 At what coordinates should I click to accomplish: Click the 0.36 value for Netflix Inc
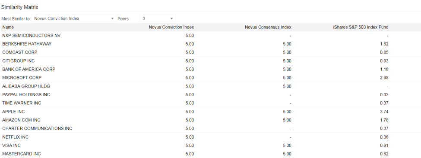(384, 137)
